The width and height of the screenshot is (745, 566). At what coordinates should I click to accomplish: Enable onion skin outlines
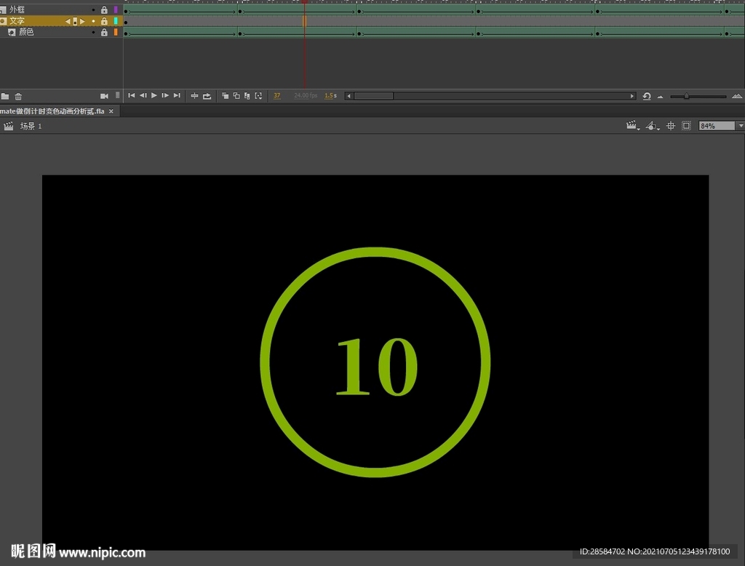(x=236, y=96)
